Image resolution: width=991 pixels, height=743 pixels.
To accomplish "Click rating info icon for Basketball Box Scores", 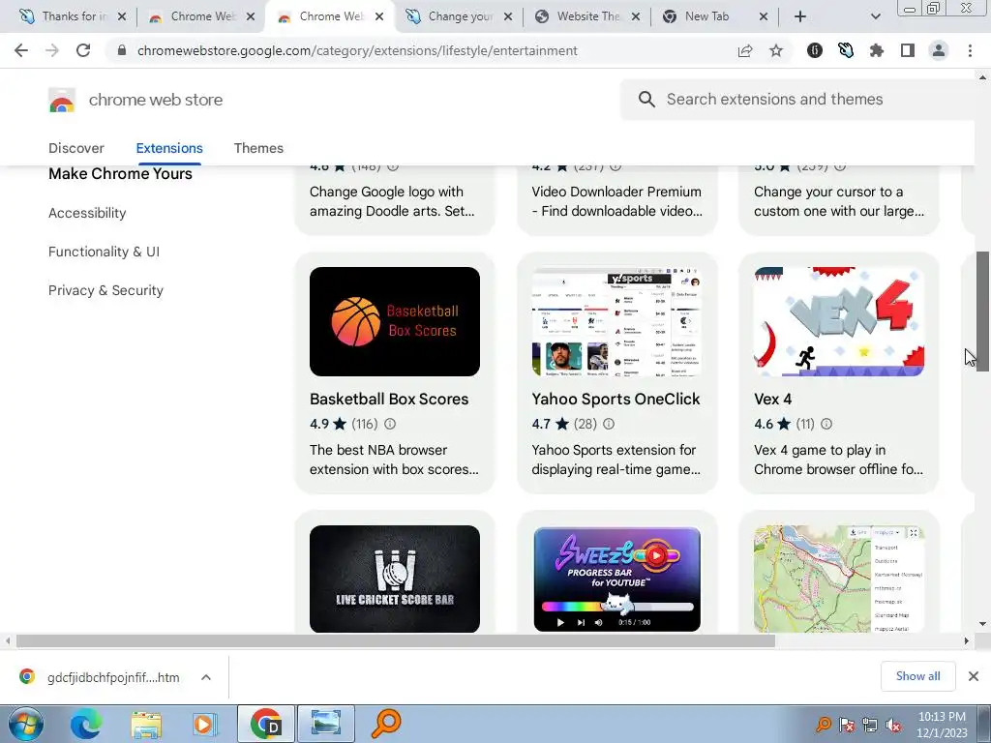I will click(x=390, y=424).
